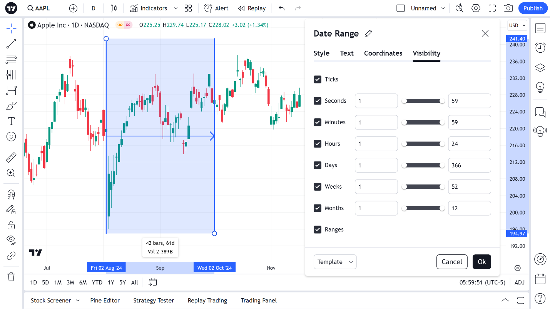Image resolution: width=550 pixels, height=309 pixels.
Task: Add a symbol to compare (plus icon)
Action: click(x=73, y=8)
